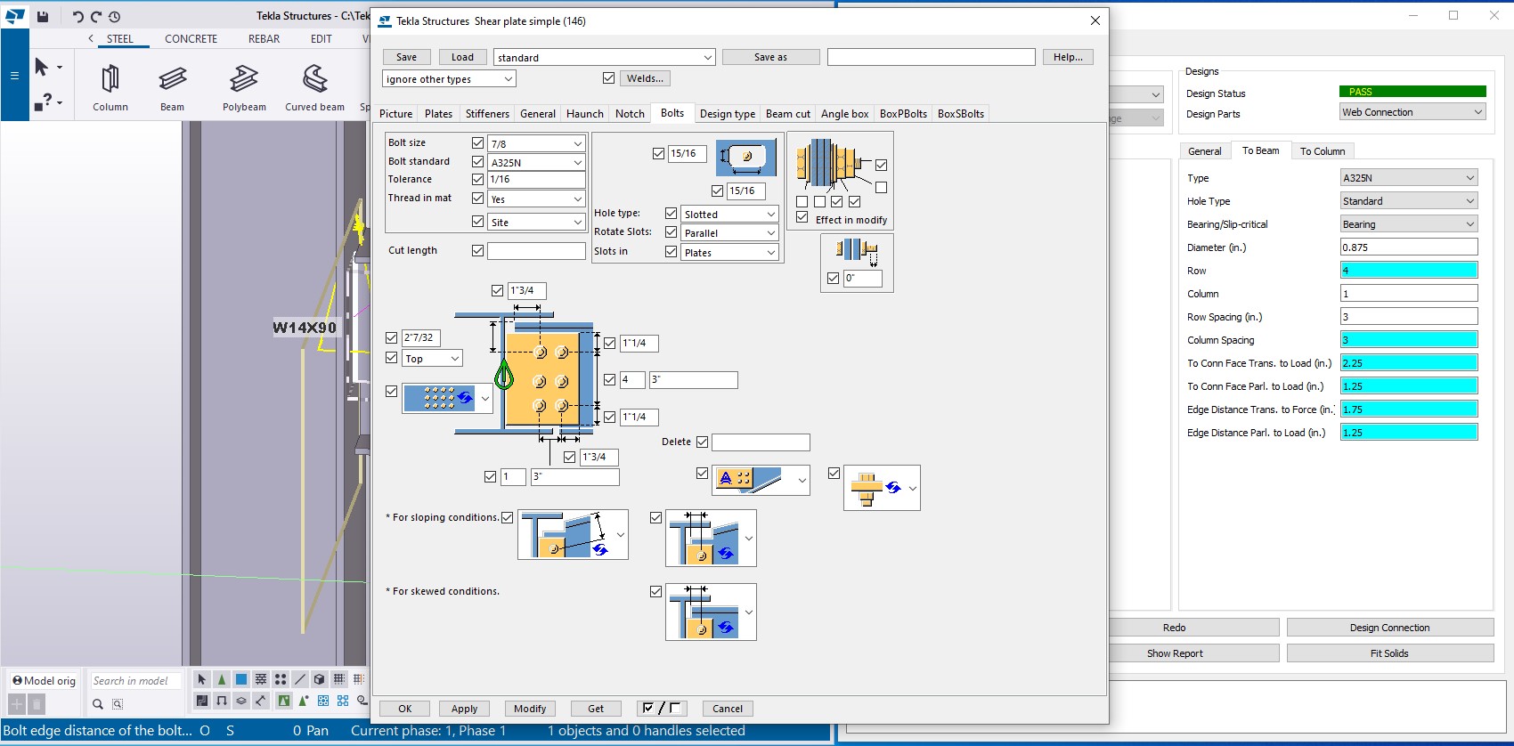1514x746 pixels.
Task: Click the Redo arrow in title bar
Action: tap(96, 16)
